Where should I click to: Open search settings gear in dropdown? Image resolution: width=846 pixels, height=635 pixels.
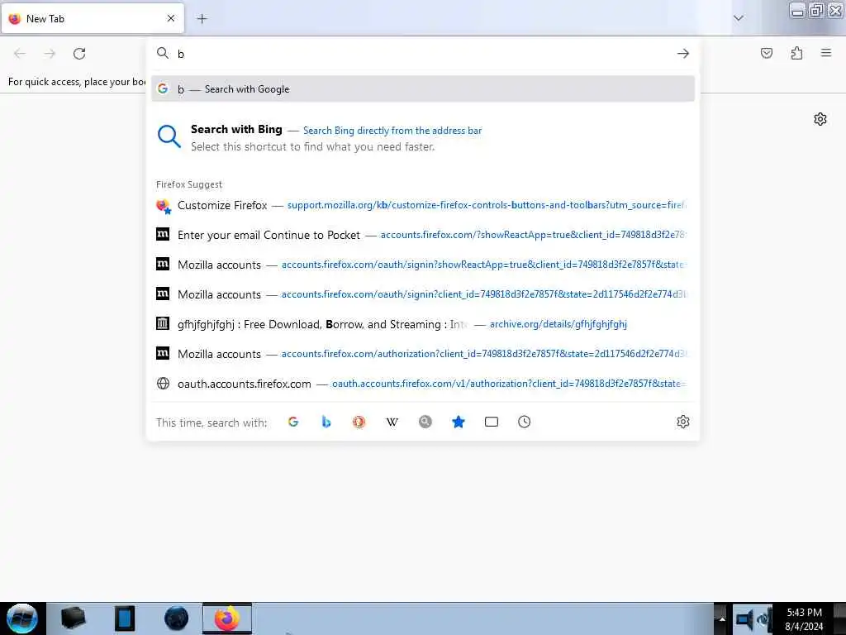coord(683,422)
